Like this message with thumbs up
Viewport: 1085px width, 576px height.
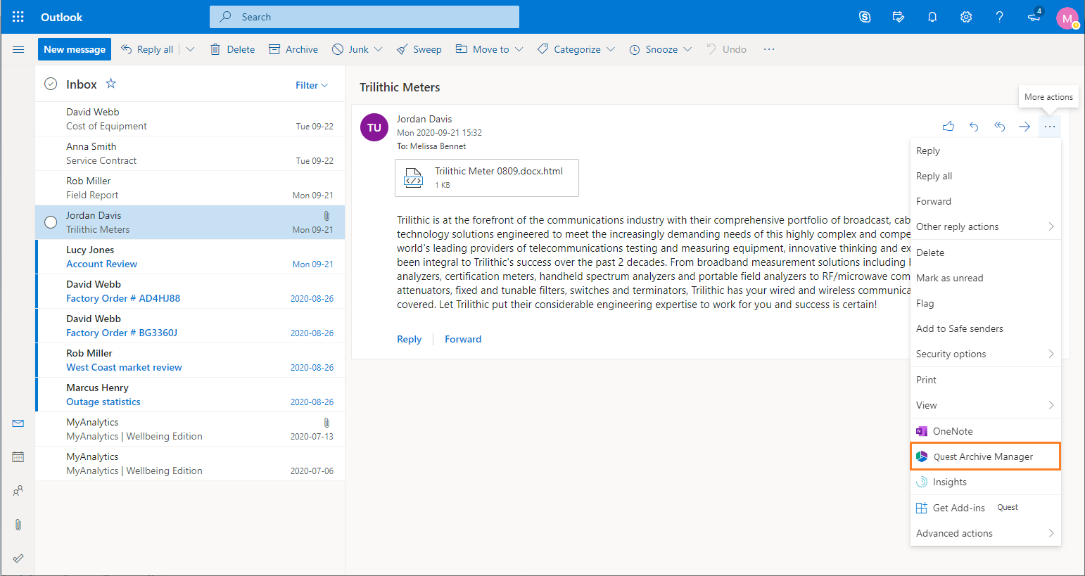point(948,127)
